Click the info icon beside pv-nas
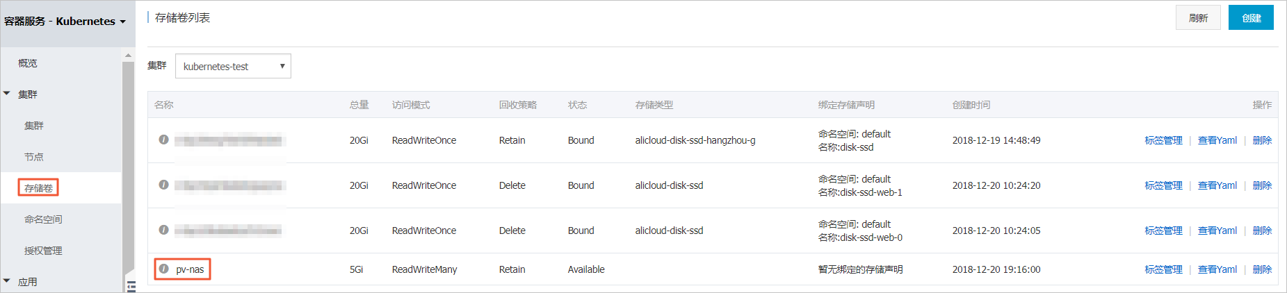This screenshot has width=1287, height=293. 163,269
